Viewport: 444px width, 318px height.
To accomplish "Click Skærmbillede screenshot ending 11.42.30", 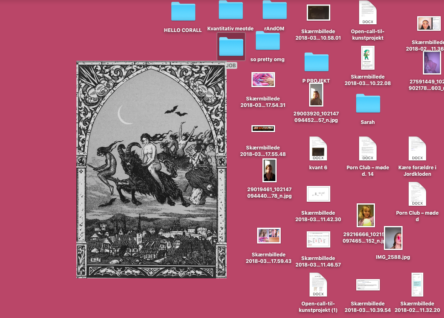I will pos(318,194).
